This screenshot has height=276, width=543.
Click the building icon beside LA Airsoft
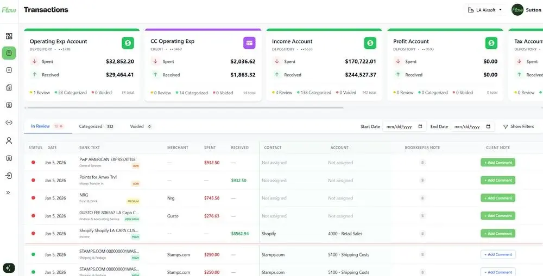pyautogui.click(x=471, y=10)
